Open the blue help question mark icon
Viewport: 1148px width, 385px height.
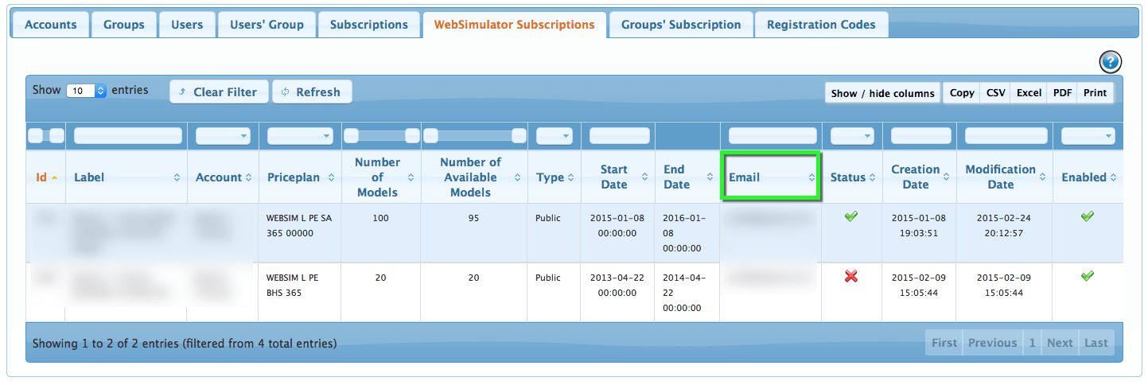pos(1110,62)
